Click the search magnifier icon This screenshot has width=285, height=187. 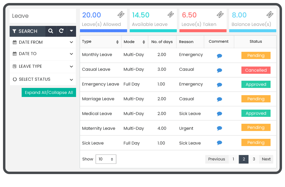point(51,31)
